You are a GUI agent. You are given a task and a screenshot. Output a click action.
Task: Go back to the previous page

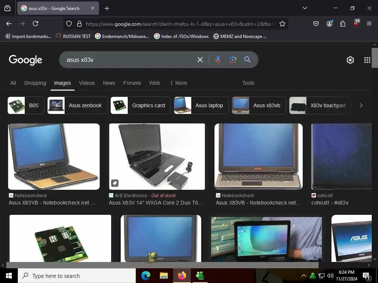[9, 24]
